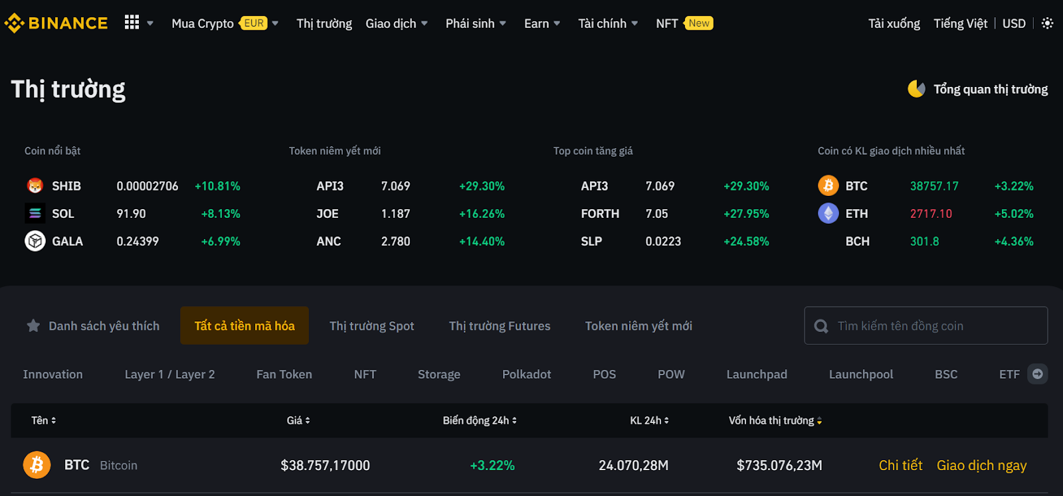Click the pie chart market overview icon

coord(916,89)
